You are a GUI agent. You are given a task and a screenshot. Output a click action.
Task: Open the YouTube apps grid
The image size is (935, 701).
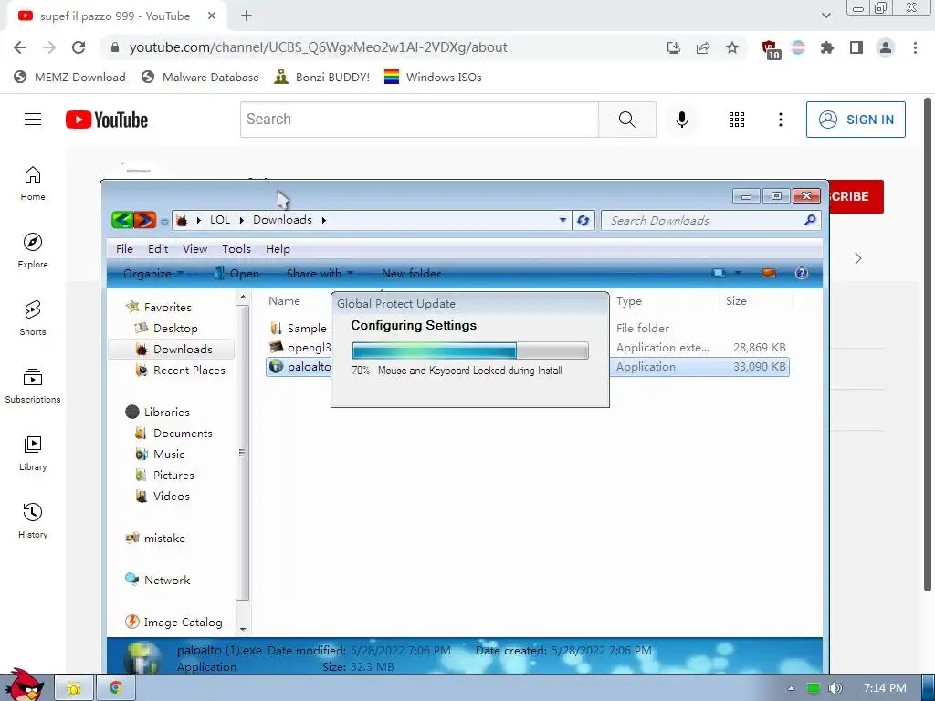pos(737,120)
